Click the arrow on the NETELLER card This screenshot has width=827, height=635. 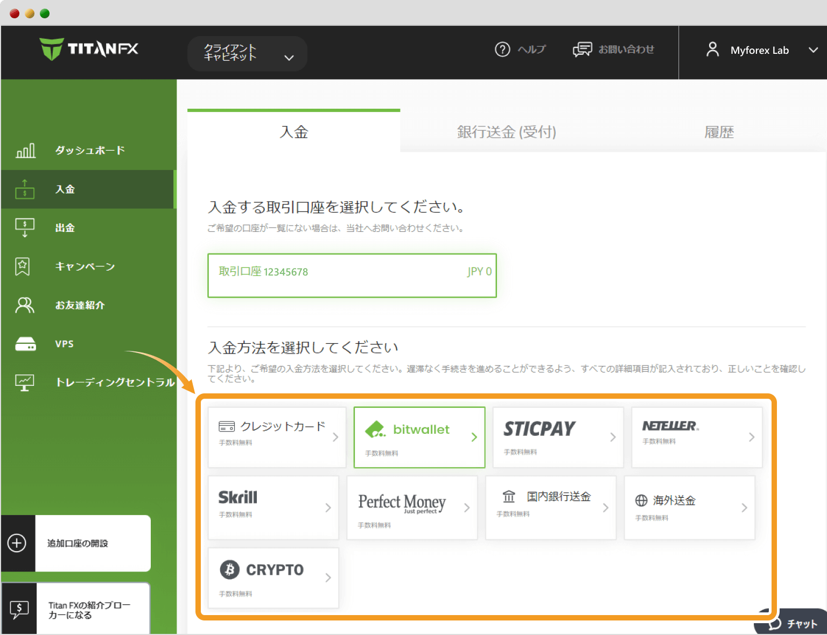(752, 437)
